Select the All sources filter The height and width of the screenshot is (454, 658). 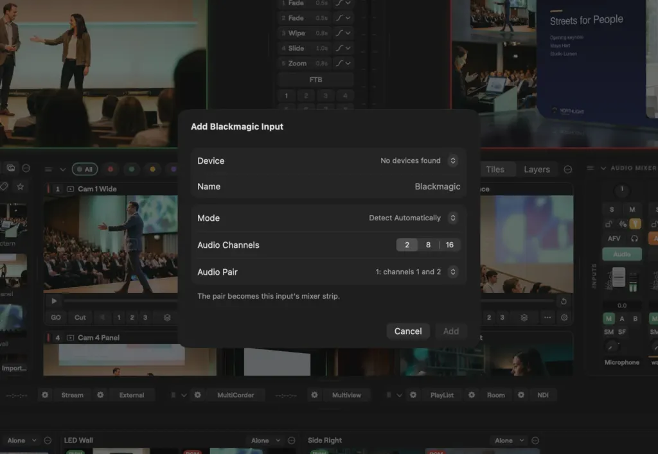tap(85, 170)
